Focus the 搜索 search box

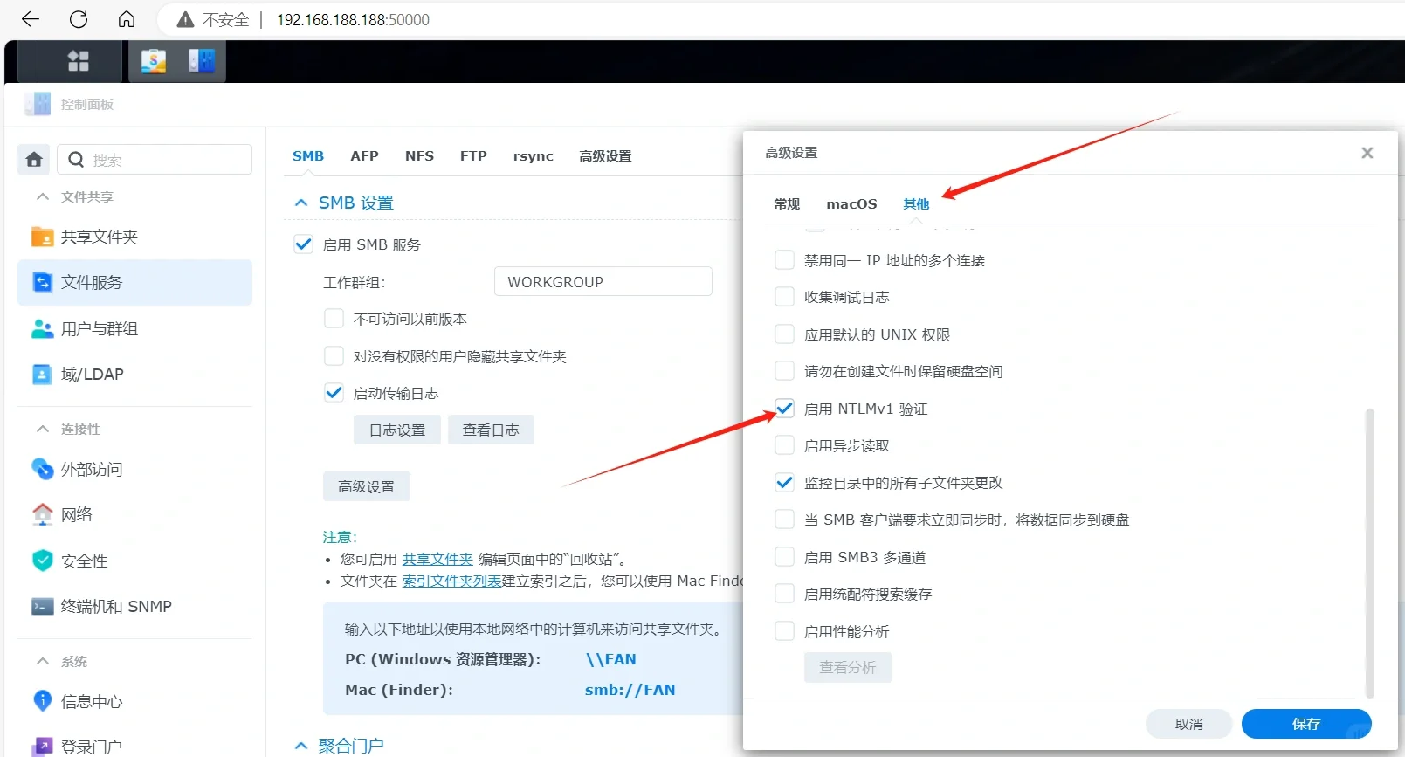[x=155, y=160]
